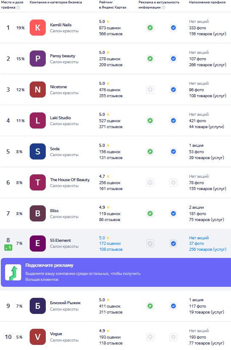Click the help icon next to traffic share header

click(x=18, y=8)
